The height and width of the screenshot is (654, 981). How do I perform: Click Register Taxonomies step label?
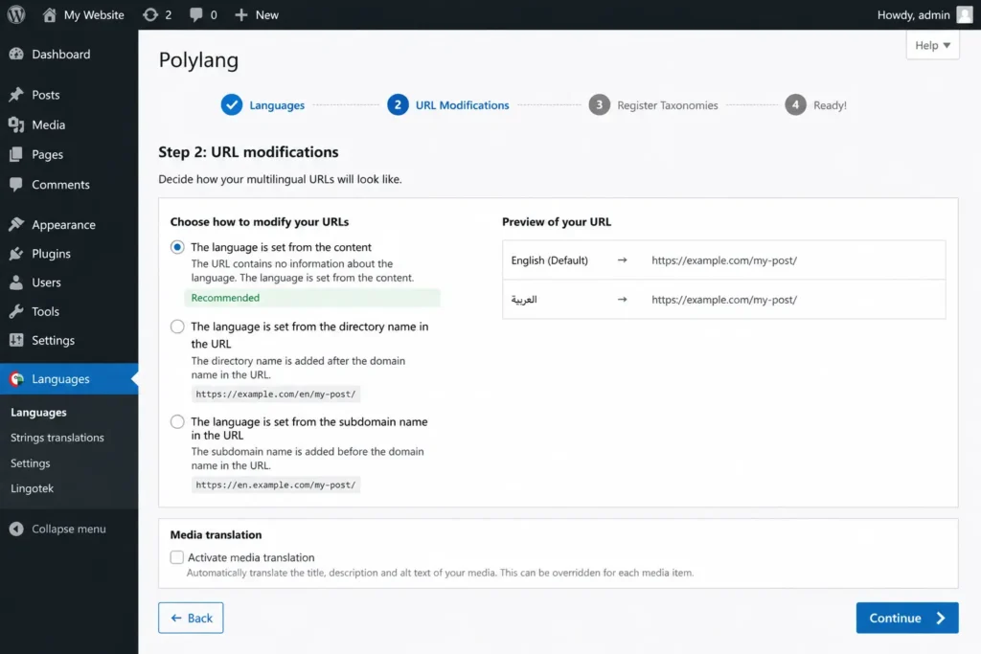[x=668, y=105]
